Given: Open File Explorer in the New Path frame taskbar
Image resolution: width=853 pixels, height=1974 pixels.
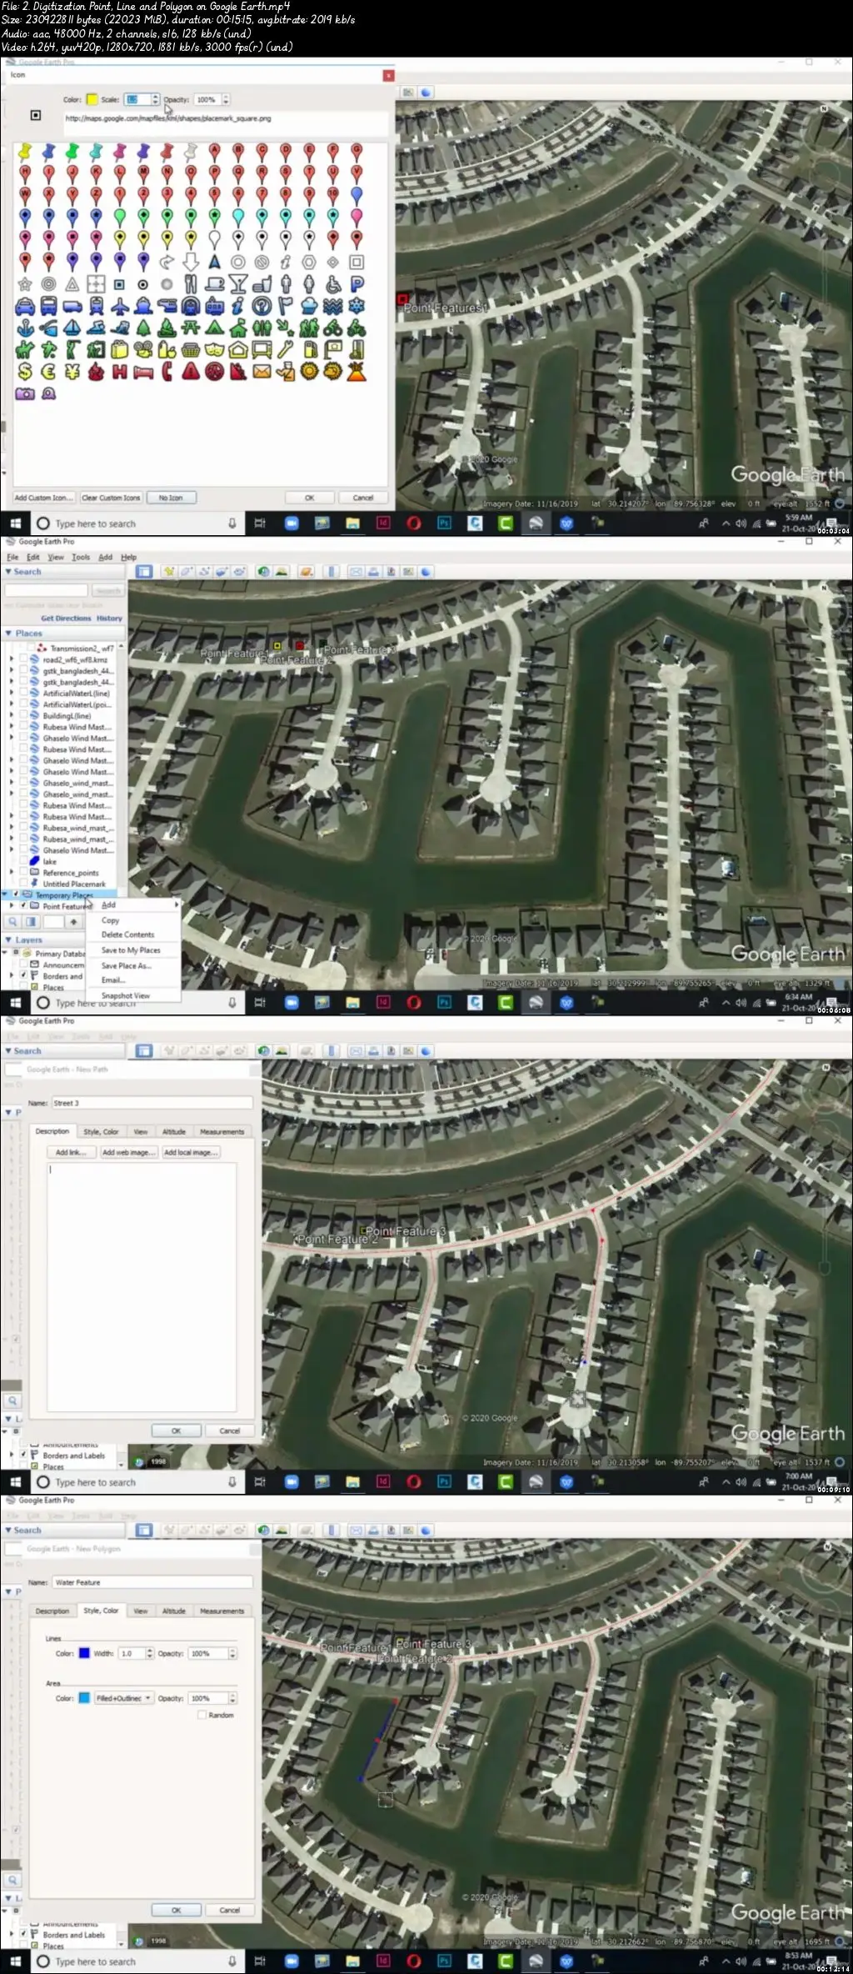Looking at the screenshot, I should tap(352, 1482).
